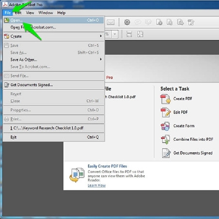
Task: Click the toolbar page icon with X badge
Action: click(x=159, y=22)
